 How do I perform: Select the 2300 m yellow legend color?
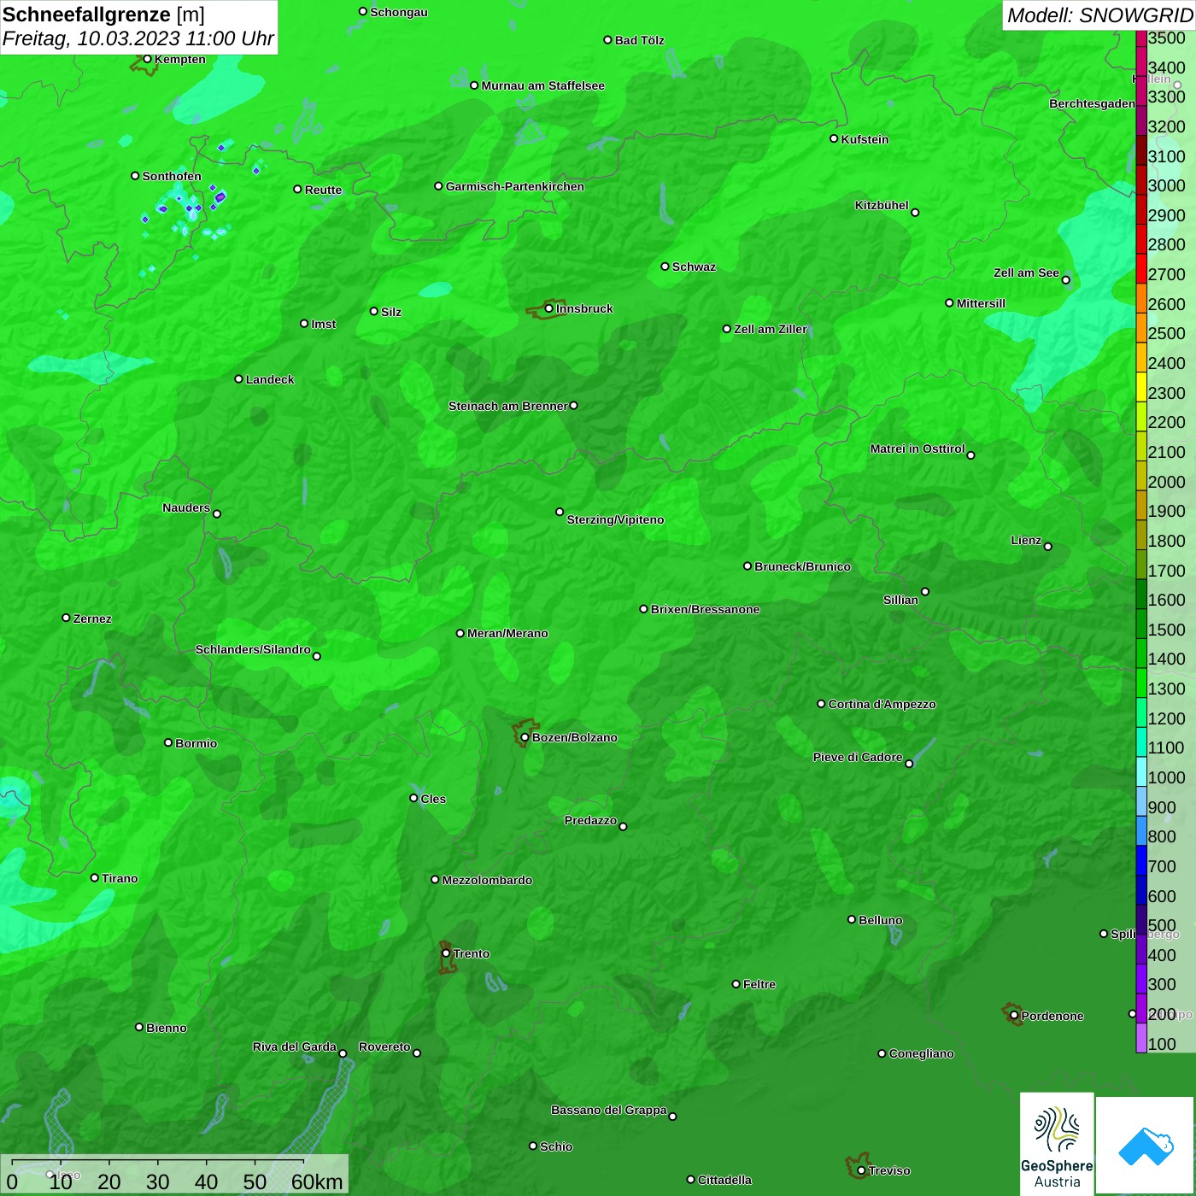pyautogui.click(x=1141, y=387)
